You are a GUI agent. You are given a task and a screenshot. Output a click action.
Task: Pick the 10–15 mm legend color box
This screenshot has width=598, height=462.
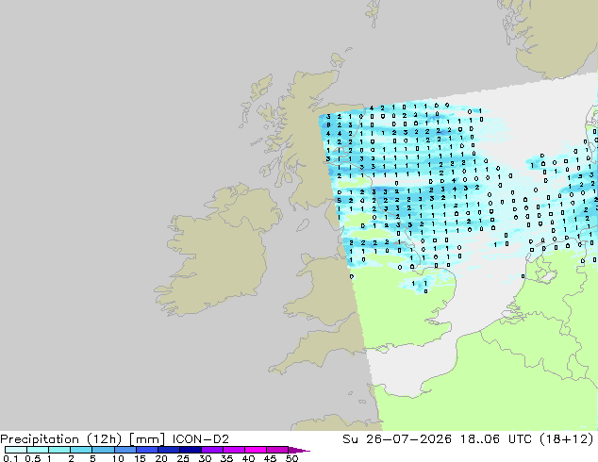click(x=125, y=450)
